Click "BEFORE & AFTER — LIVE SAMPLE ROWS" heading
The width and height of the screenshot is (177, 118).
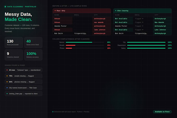point(69,6)
